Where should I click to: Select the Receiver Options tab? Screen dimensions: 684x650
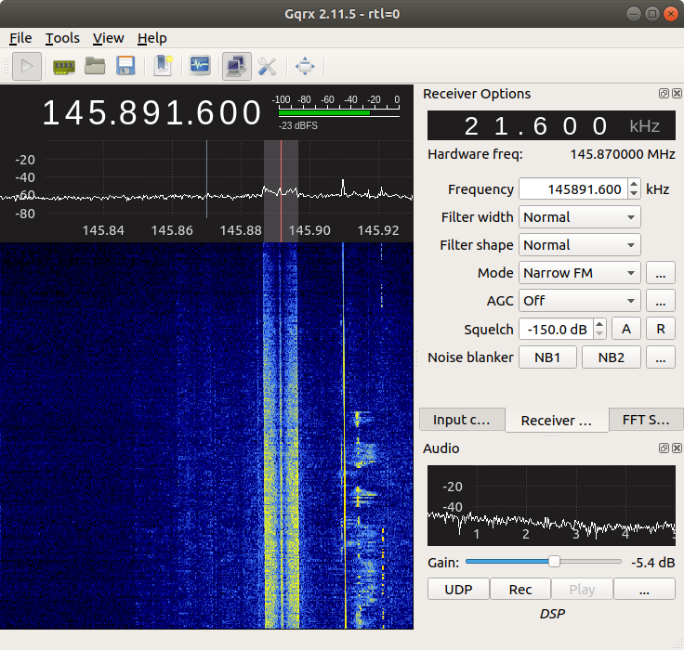557,421
